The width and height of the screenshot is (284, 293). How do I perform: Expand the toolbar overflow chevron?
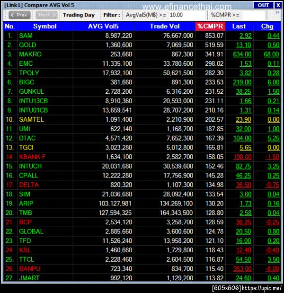(277, 12)
